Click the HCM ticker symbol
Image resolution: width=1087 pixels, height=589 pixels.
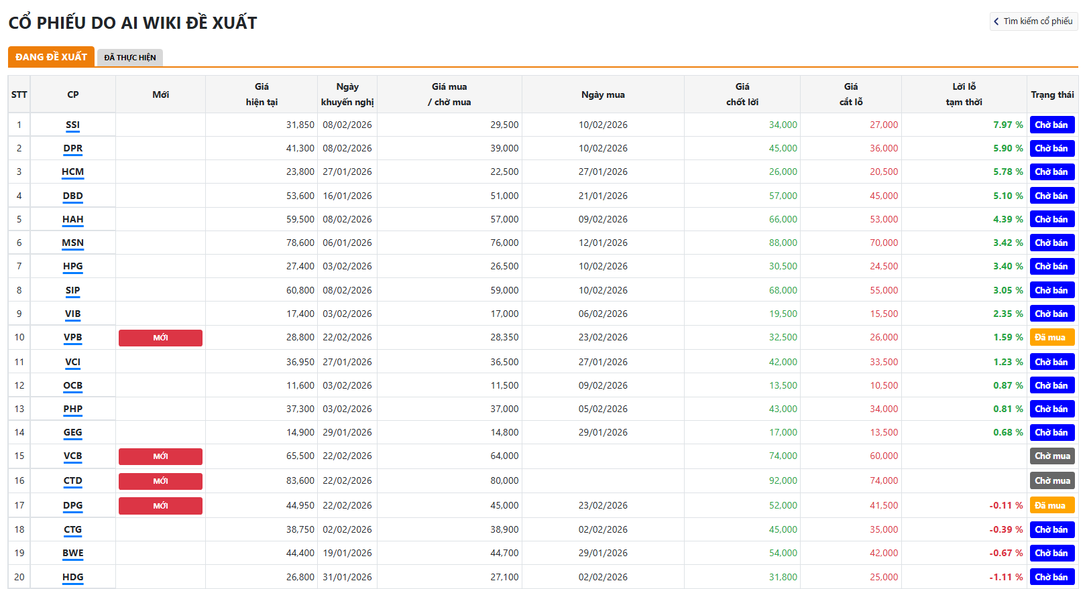coord(72,172)
